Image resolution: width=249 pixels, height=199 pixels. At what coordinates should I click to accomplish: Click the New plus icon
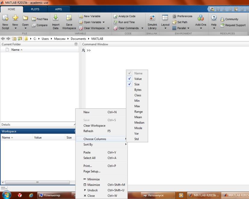tap(15, 18)
